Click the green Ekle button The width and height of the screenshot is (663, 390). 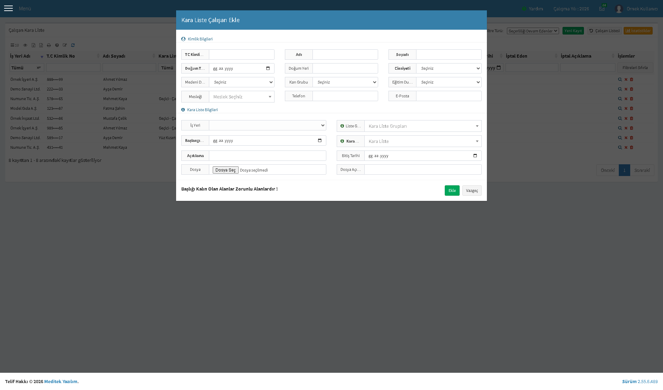click(452, 191)
